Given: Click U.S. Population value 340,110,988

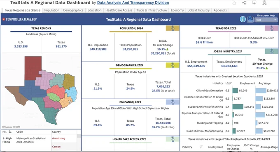Looking at the screenshot, I should pos(98,49).
